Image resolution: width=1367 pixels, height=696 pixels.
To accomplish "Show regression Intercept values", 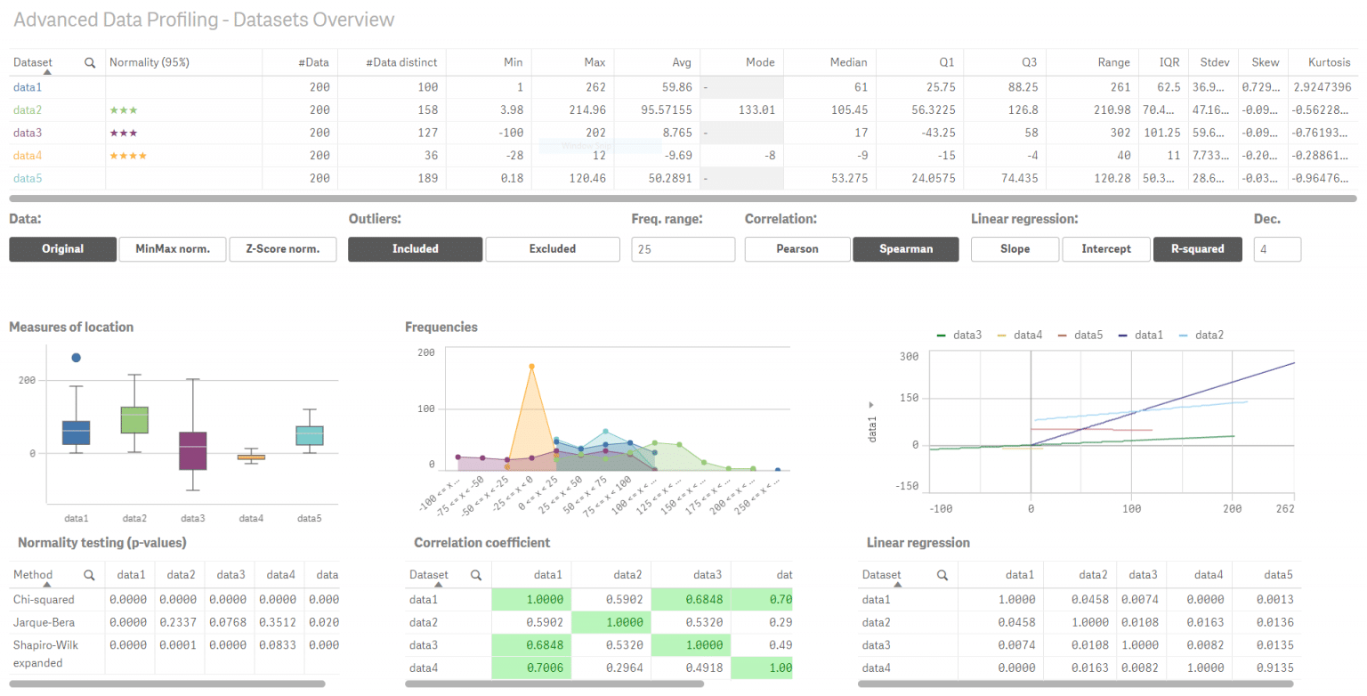I will [1105, 249].
